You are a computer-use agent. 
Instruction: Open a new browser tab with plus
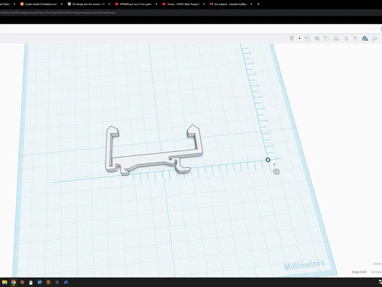(258, 4)
